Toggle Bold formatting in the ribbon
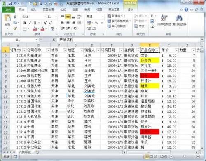This screenshot has height=161, width=206. tap(25, 23)
